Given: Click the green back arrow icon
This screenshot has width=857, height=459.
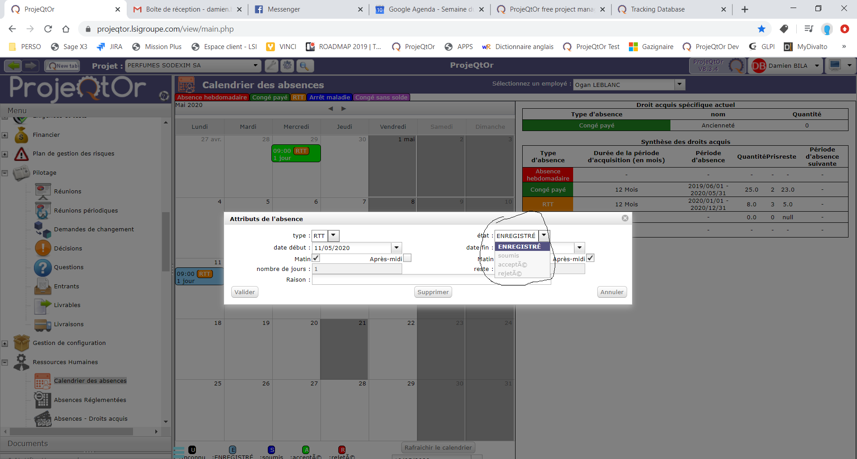Looking at the screenshot, I should pos(13,66).
